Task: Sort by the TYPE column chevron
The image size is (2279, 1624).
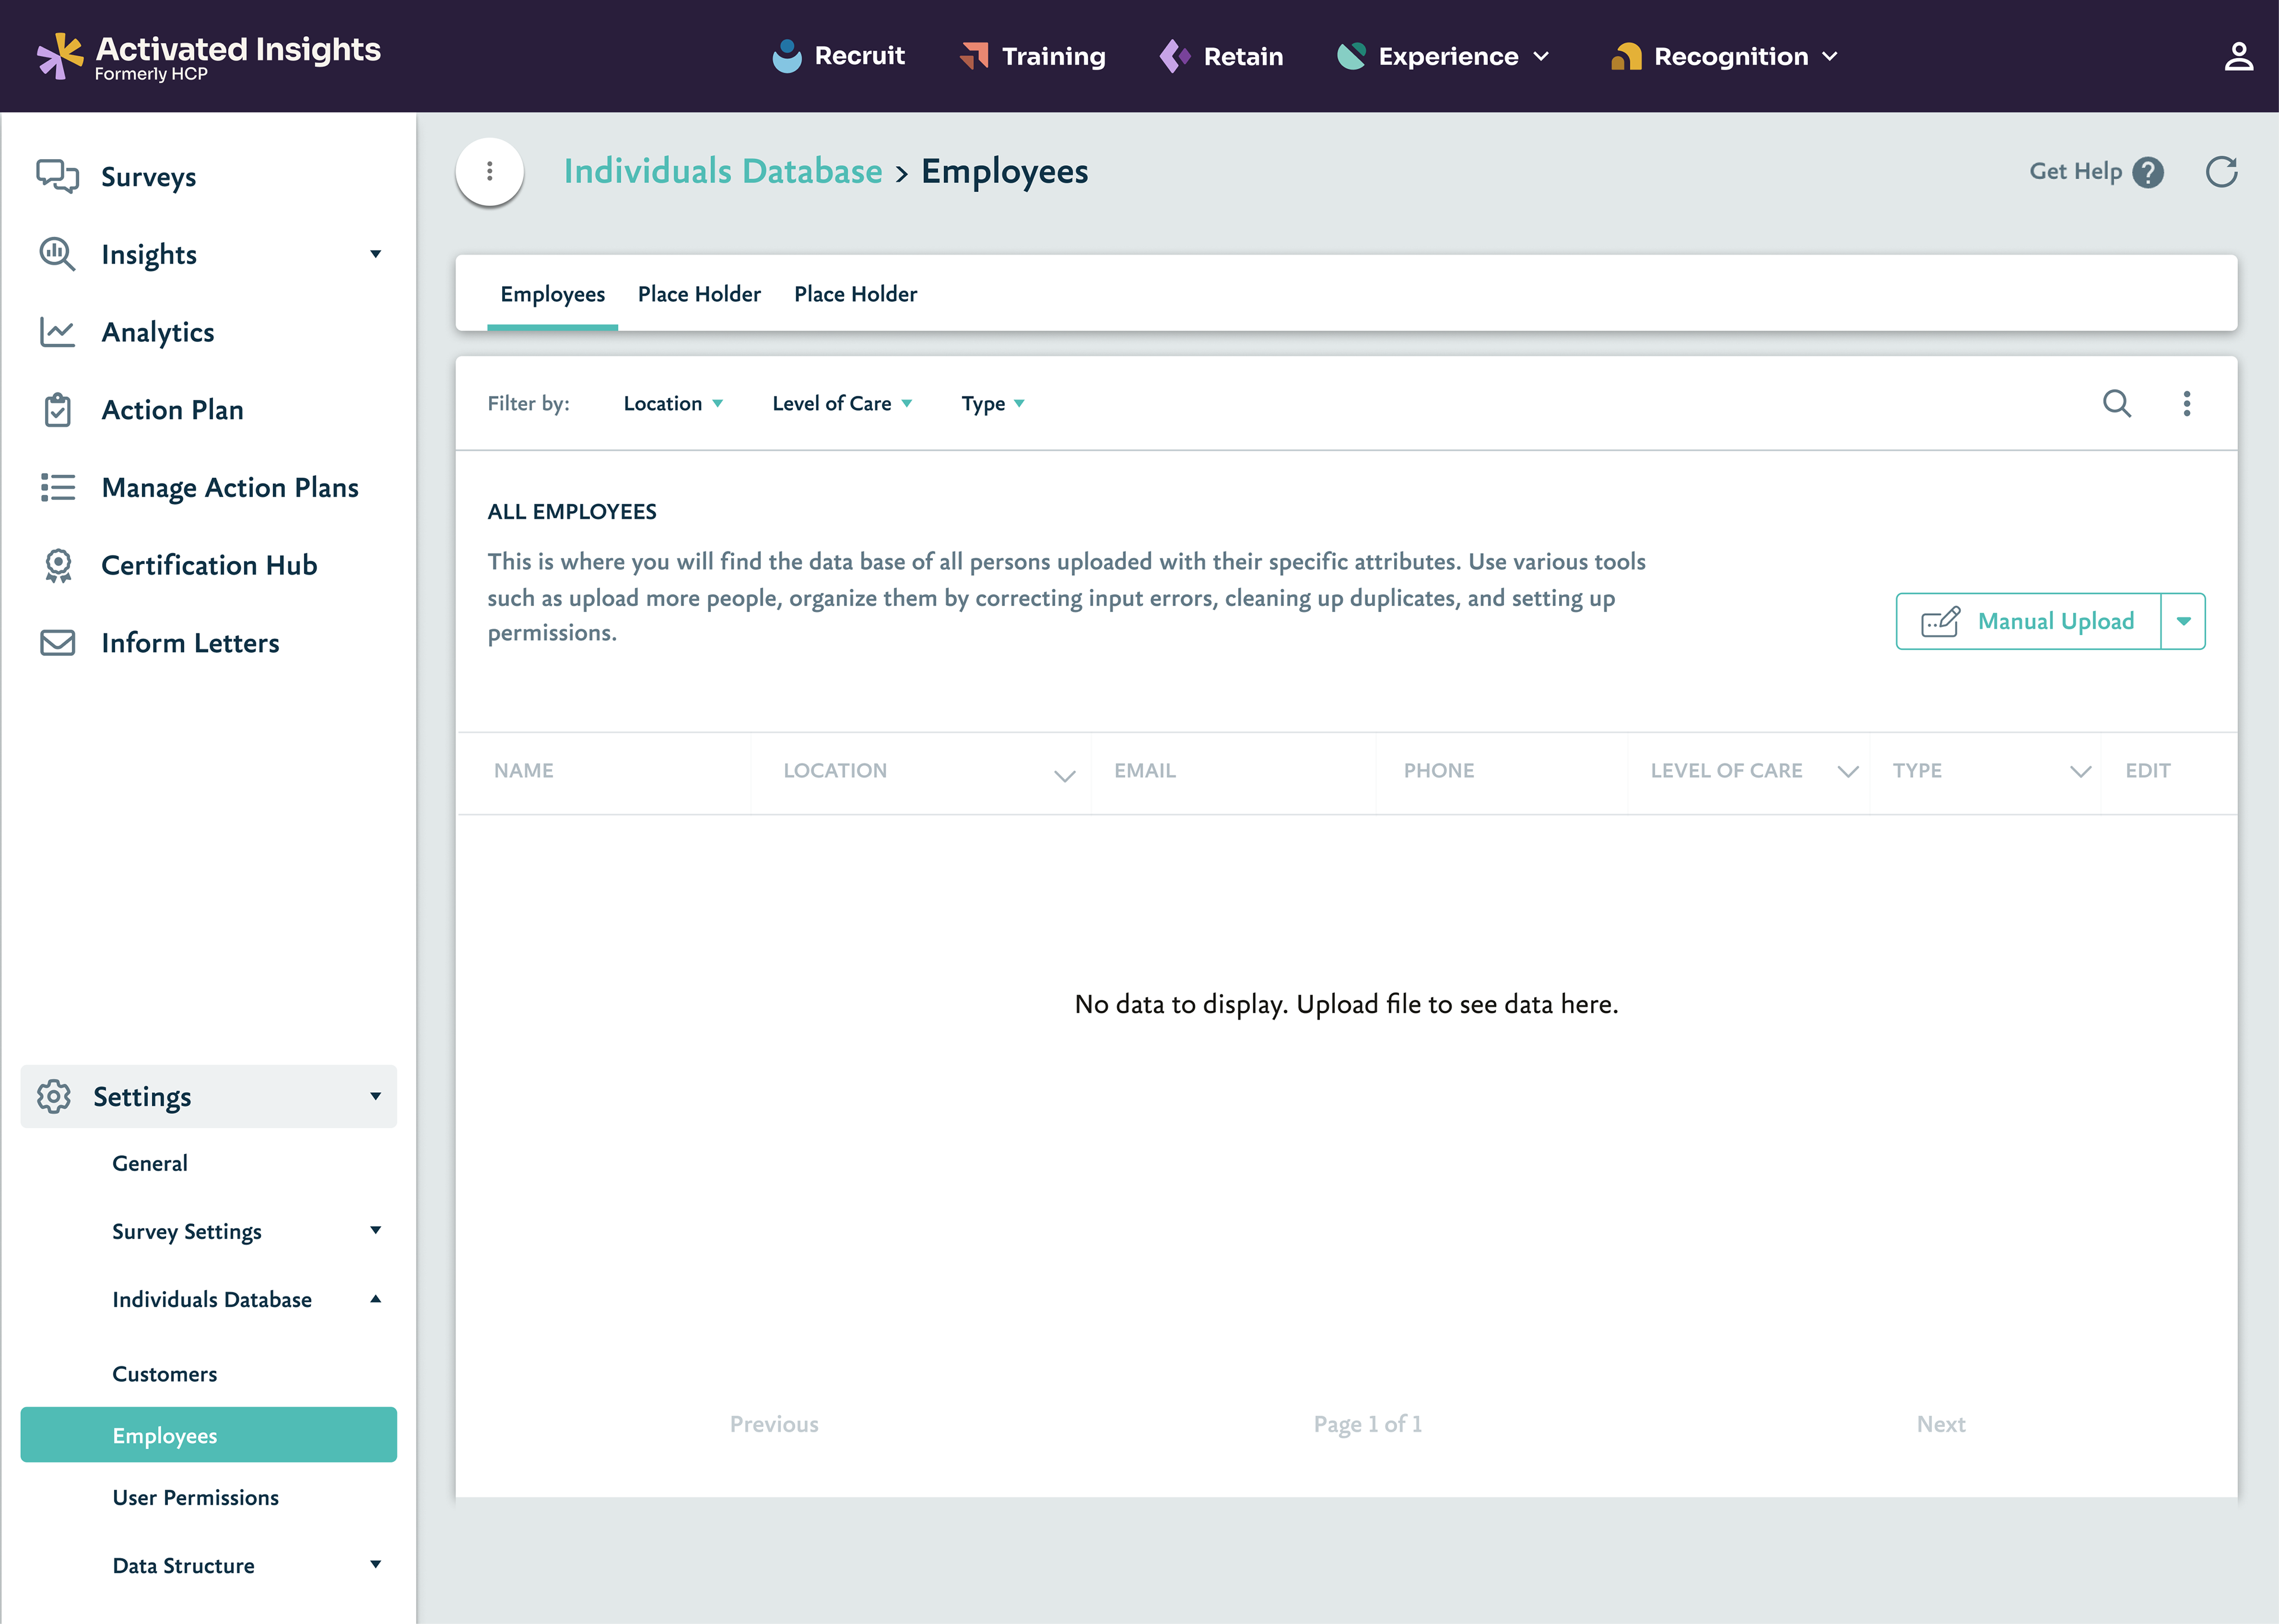Action: 2080,771
